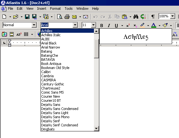Click the font list scroll up arrow

pyautogui.click(x=96, y=31)
